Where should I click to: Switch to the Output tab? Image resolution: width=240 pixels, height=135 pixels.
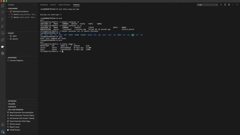53,5
